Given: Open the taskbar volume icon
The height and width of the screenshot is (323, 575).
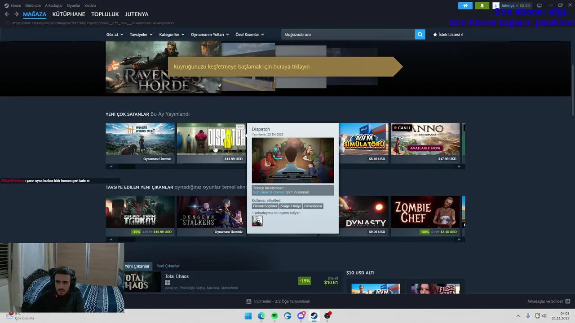Looking at the screenshot, I should [544, 316].
